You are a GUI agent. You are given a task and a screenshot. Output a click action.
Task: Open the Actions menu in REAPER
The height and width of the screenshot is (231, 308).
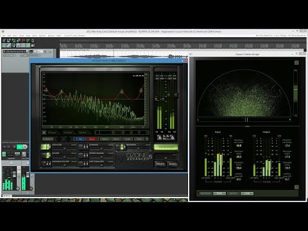pyautogui.click(x=51, y=35)
